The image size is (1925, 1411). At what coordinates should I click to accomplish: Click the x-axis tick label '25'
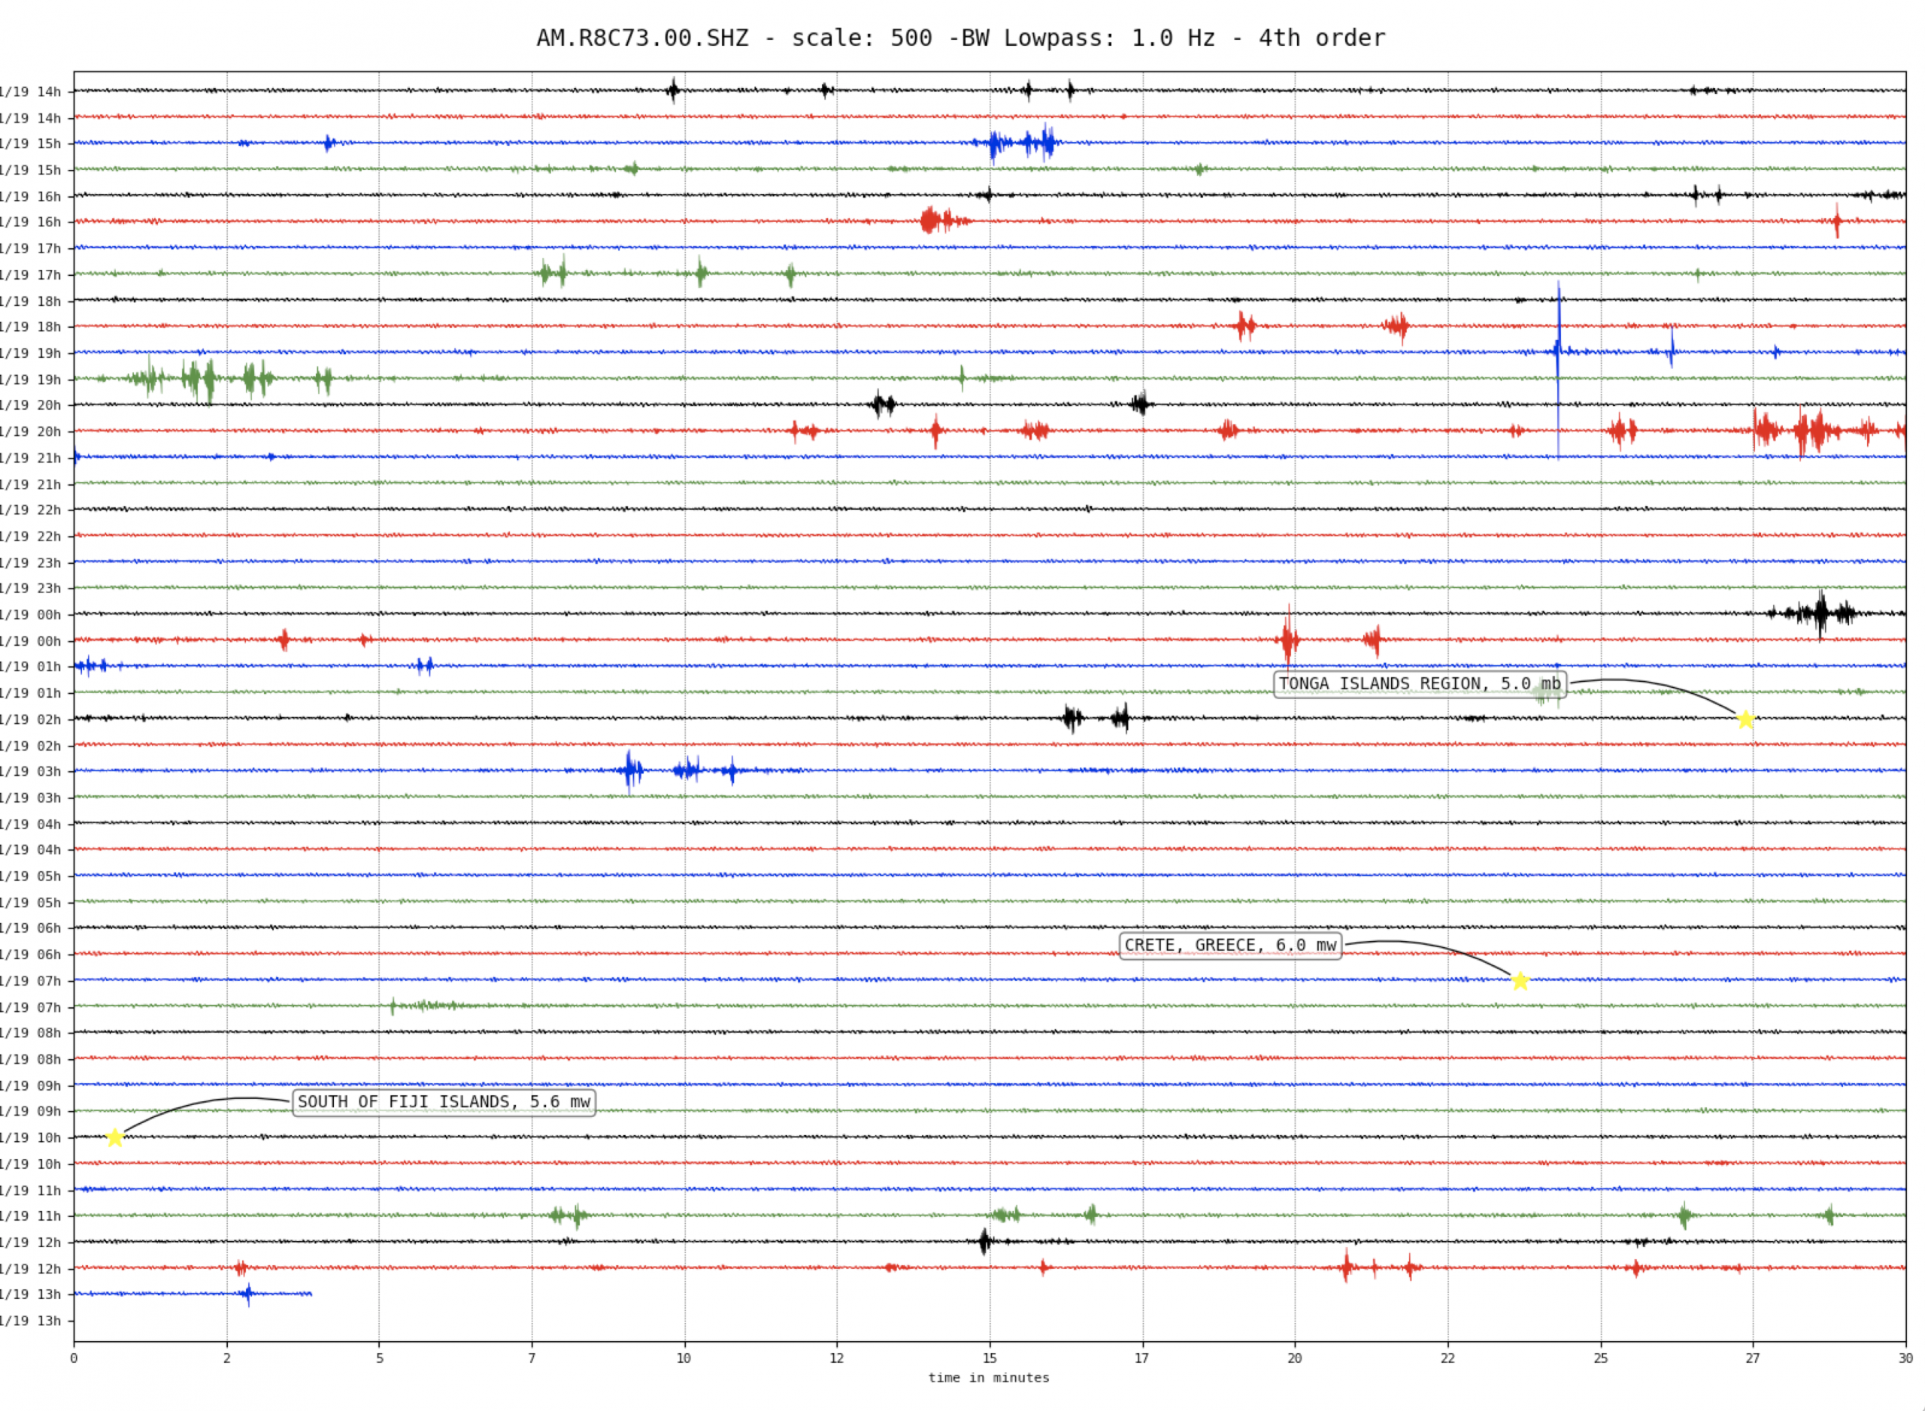coord(1600,1358)
